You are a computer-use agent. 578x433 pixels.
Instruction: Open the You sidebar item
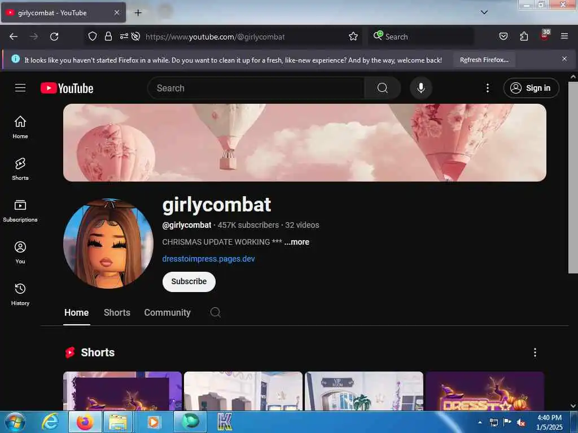[20, 253]
